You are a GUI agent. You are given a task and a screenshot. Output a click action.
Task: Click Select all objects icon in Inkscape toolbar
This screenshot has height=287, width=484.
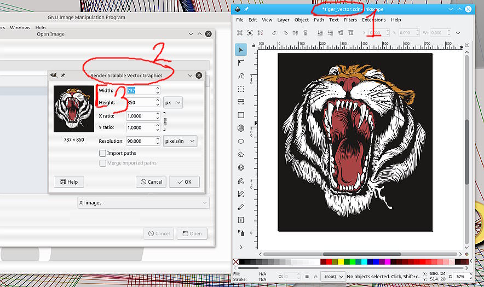239,33
